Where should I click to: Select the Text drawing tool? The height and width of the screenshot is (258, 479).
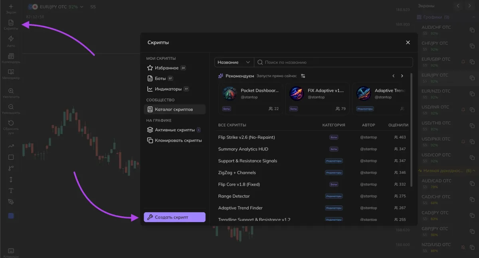pos(11,191)
